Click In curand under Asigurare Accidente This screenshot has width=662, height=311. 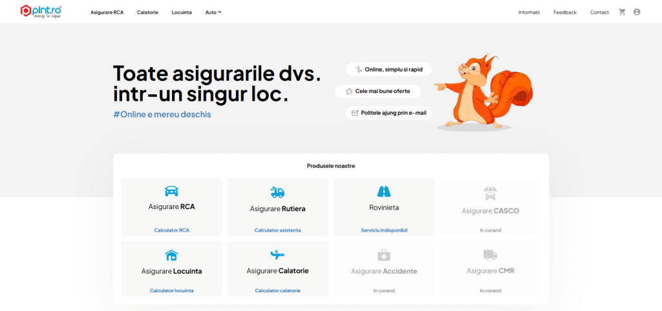[x=384, y=290]
